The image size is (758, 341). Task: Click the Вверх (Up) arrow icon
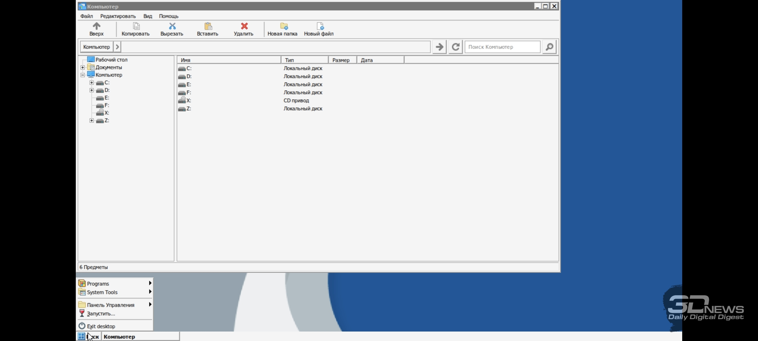pyautogui.click(x=96, y=26)
